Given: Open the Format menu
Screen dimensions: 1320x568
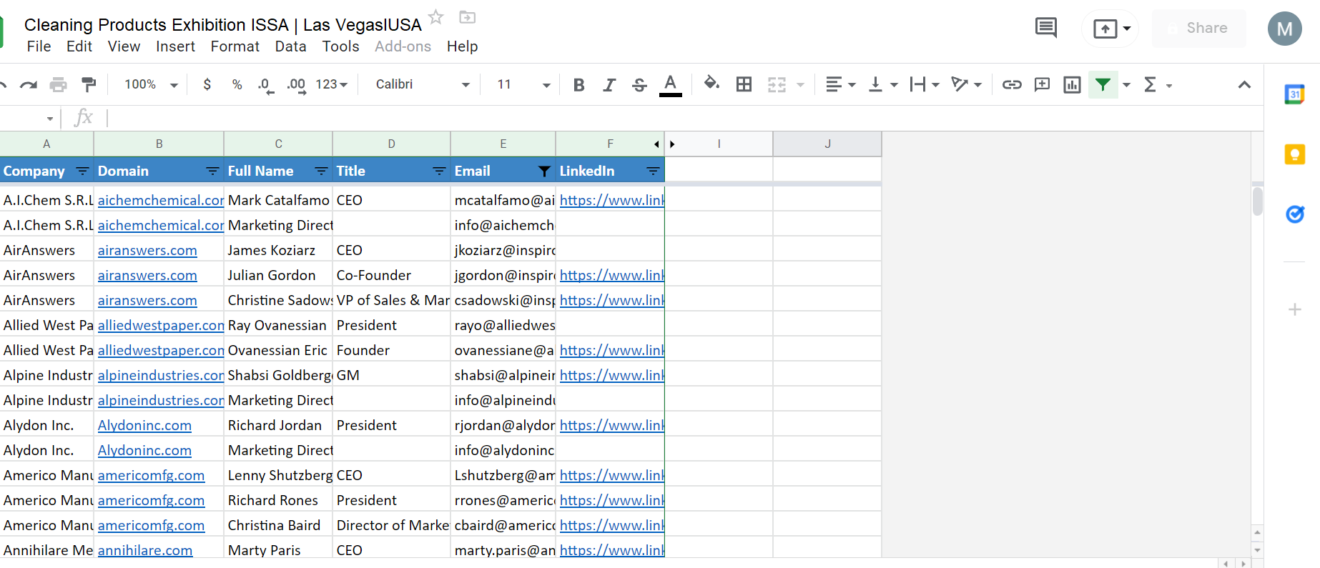Looking at the screenshot, I should tap(235, 46).
